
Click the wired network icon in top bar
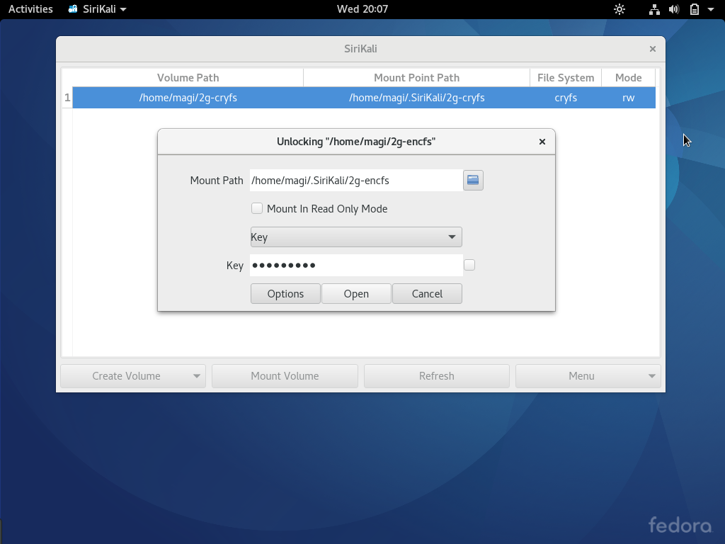click(x=654, y=9)
